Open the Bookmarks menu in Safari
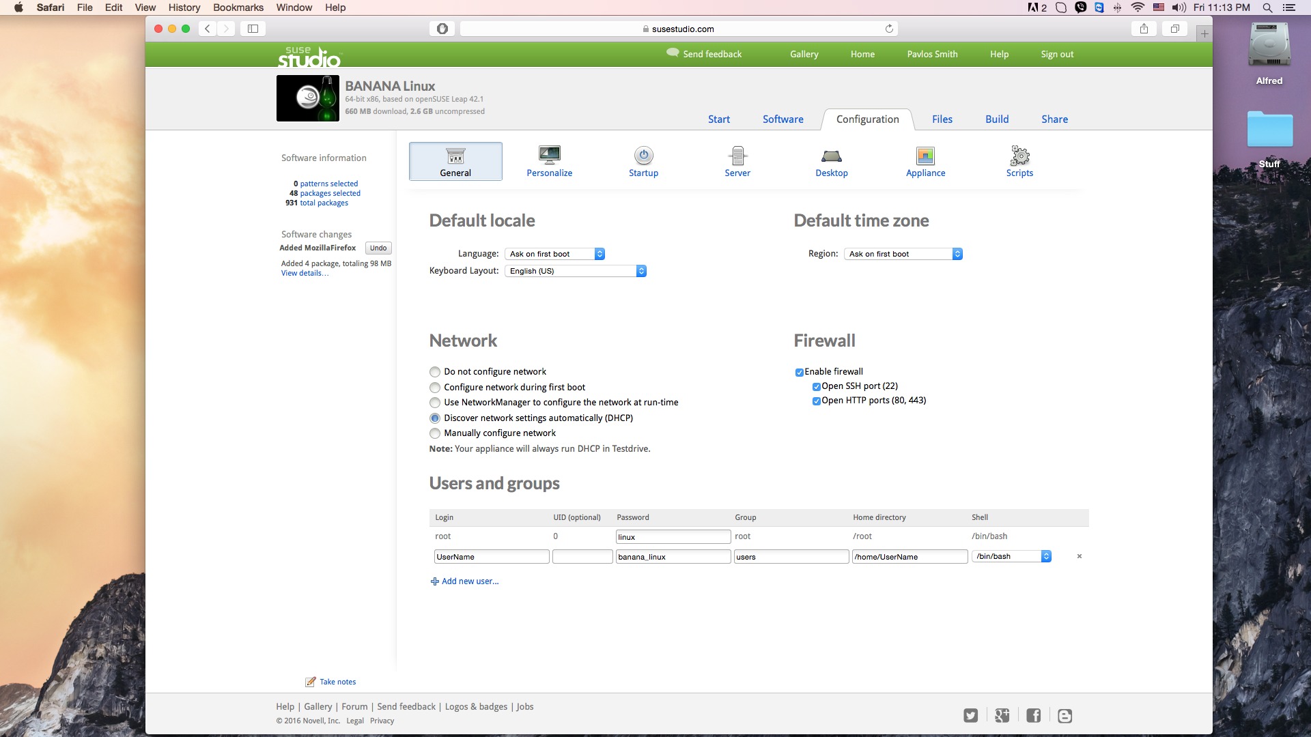 [x=238, y=8]
